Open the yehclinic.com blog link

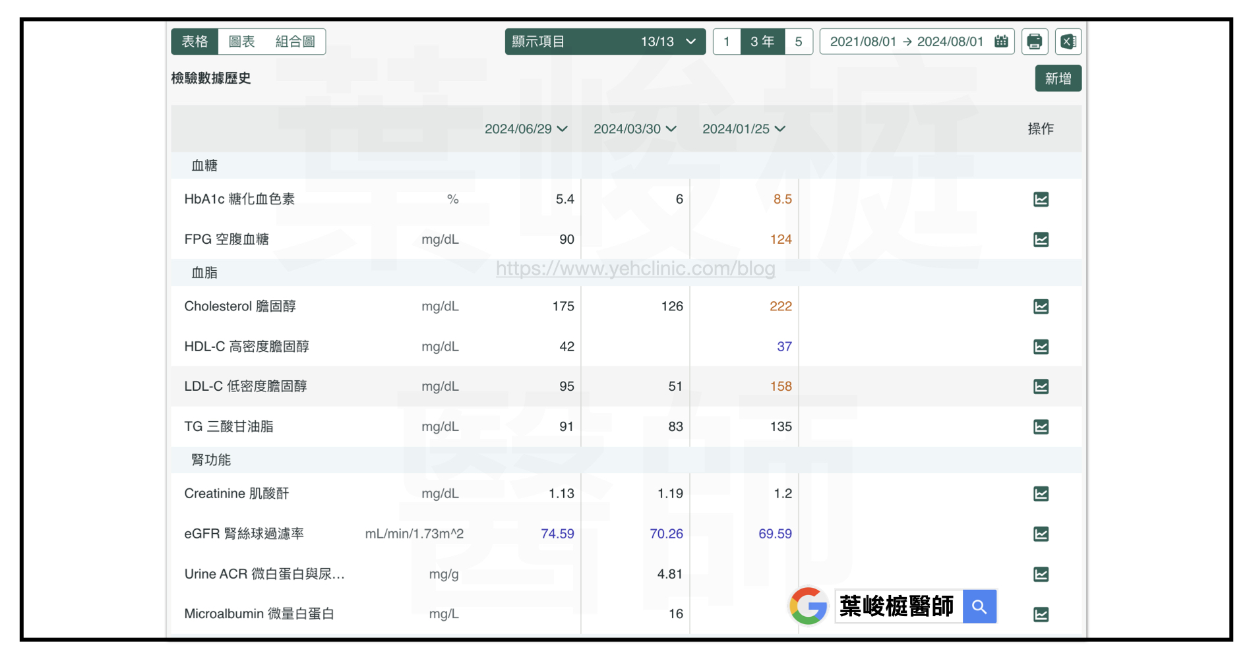coord(635,268)
